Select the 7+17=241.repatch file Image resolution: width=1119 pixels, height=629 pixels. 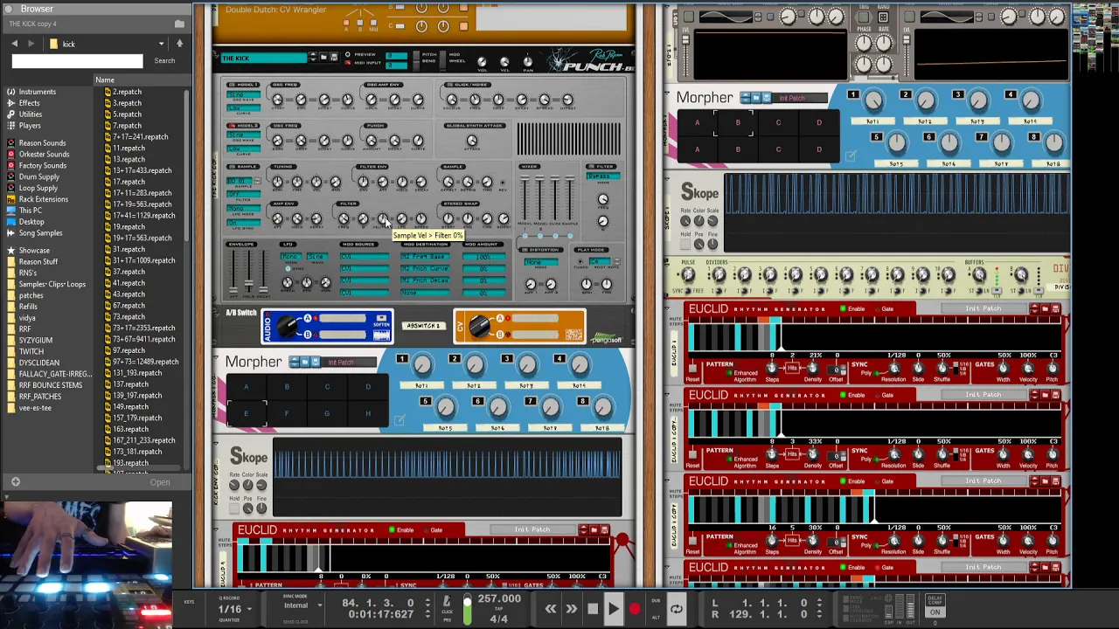140,137
